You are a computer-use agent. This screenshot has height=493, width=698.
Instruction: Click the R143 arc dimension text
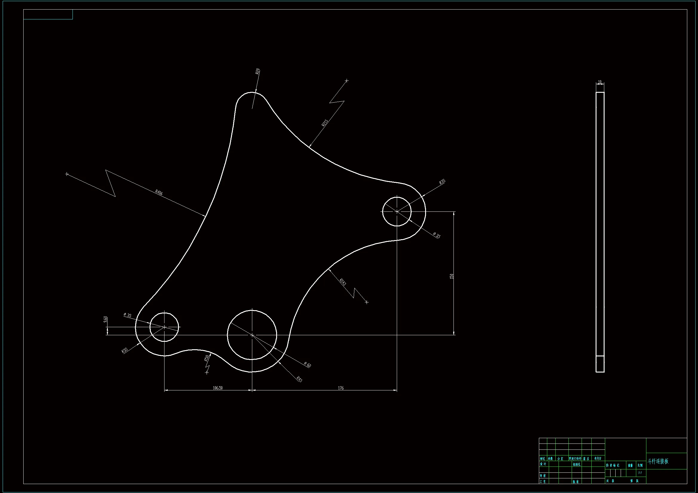click(343, 282)
